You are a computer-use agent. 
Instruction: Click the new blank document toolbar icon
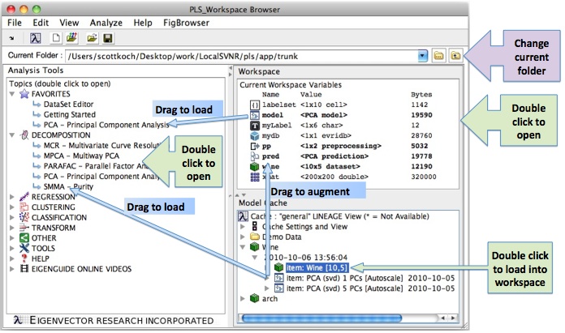pos(57,38)
